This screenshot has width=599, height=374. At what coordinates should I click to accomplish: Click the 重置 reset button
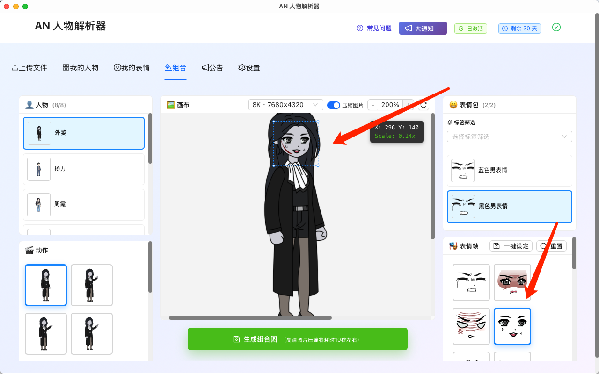551,246
